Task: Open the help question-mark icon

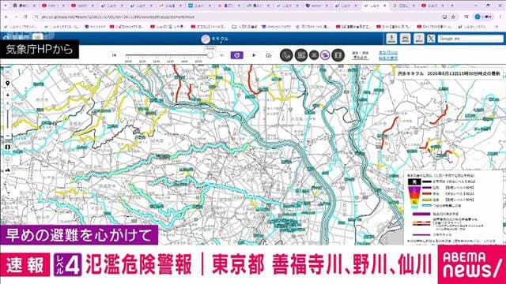Action: pyautogui.click(x=419, y=39)
